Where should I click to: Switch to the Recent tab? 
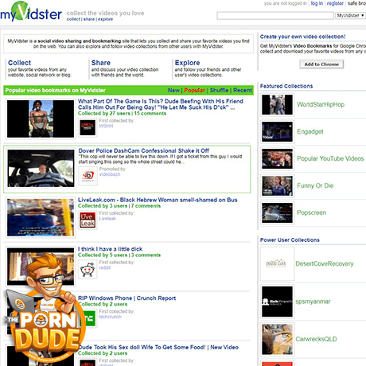pyautogui.click(x=243, y=90)
